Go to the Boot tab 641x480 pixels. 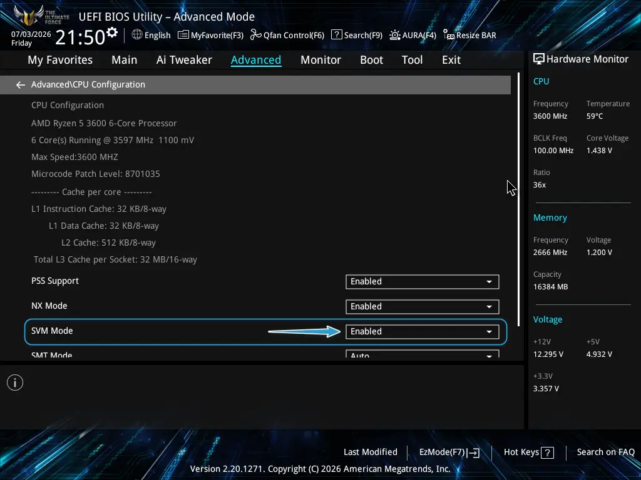[x=371, y=60]
